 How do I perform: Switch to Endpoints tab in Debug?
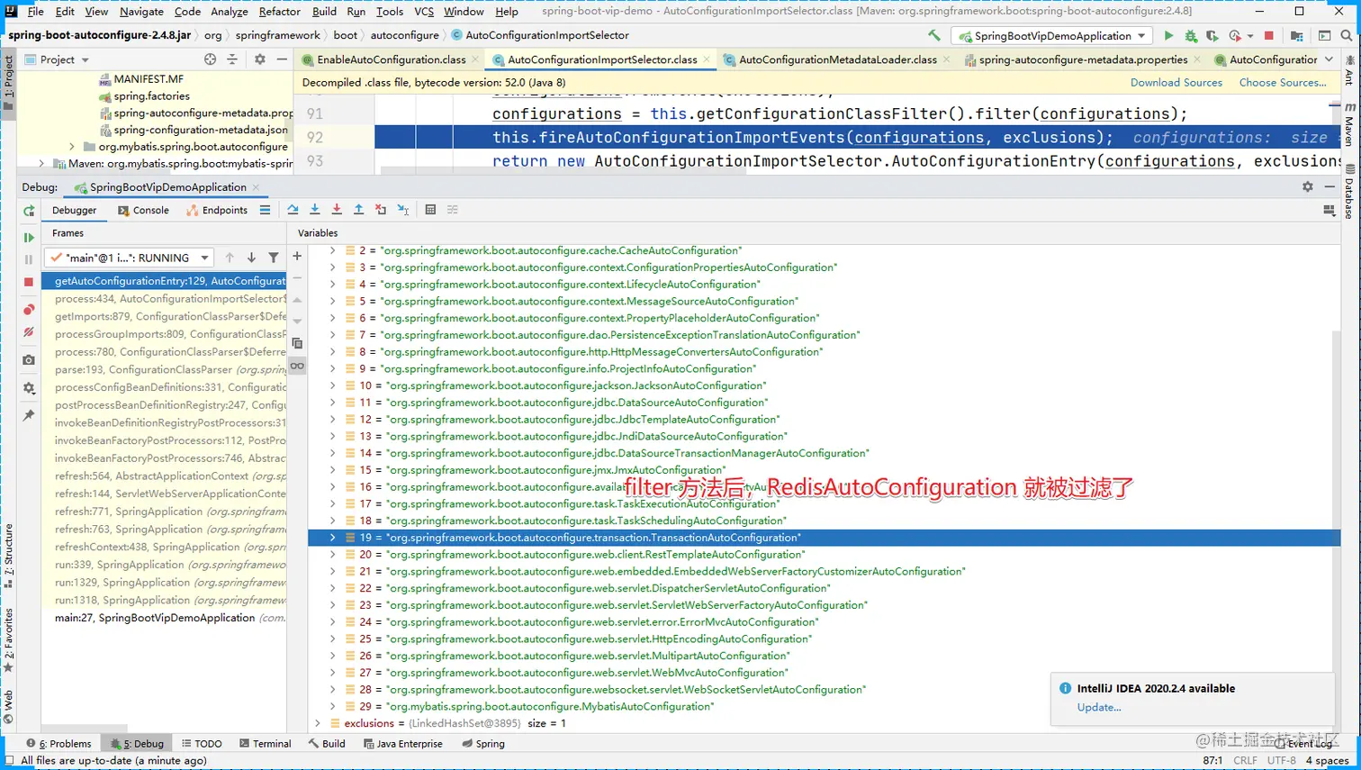pyautogui.click(x=217, y=210)
